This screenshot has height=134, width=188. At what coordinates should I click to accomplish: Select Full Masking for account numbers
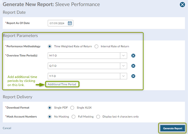(74, 117)
